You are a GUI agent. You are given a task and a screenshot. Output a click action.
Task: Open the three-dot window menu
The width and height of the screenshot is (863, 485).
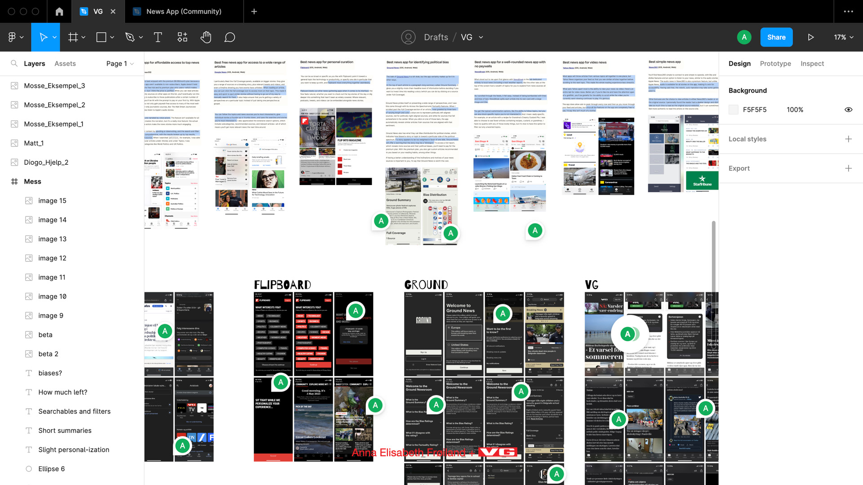tap(848, 12)
